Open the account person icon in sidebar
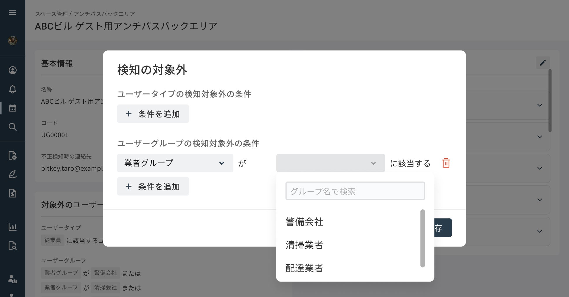569x297 pixels. pos(13,70)
